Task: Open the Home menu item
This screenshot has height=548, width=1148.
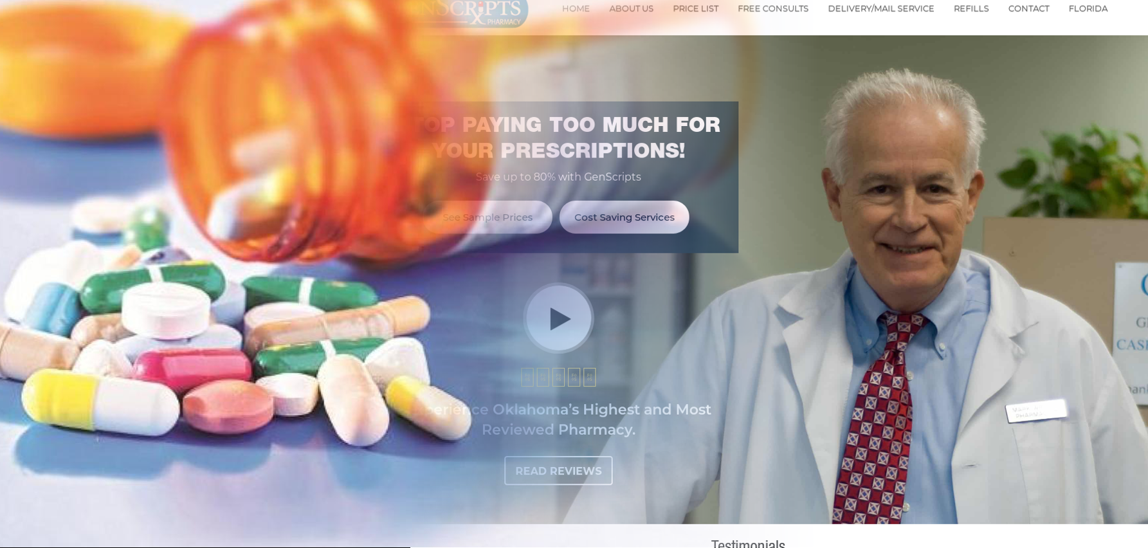Action: click(576, 9)
